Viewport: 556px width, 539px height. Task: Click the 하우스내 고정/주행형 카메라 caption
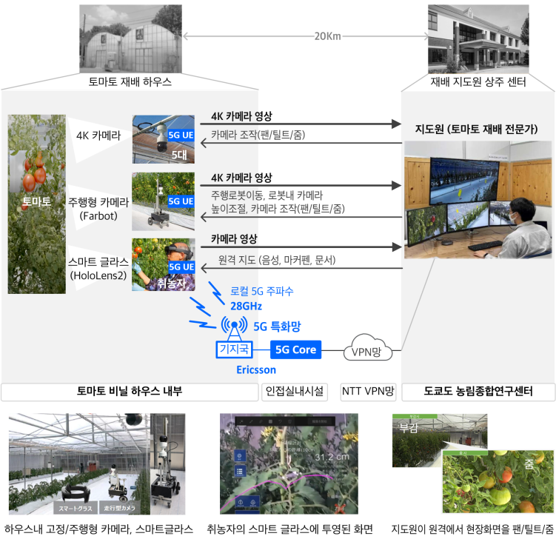[98, 529]
